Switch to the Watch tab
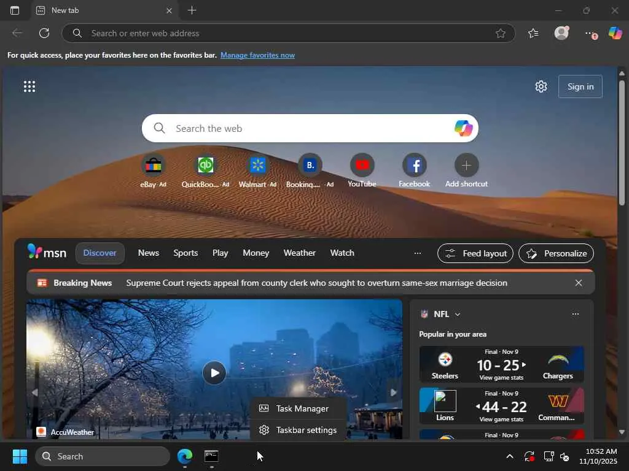 pos(342,253)
